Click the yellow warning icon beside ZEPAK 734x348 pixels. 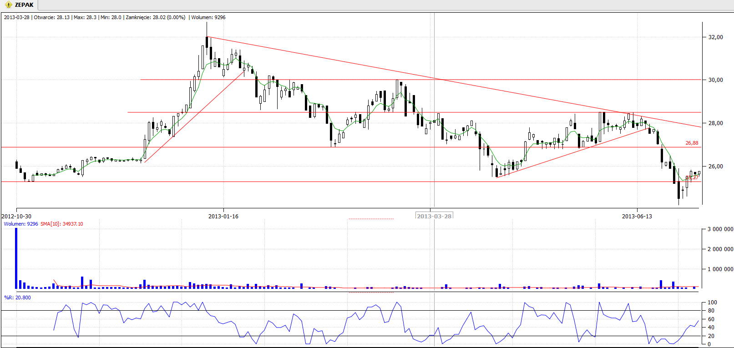pos(8,5)
